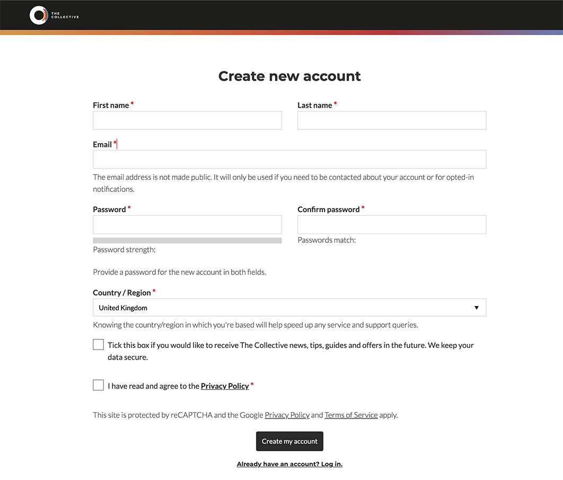Click inside the First name field
Image resolution: width=563 pixels, height=480 pixels.
click(187, 120)
